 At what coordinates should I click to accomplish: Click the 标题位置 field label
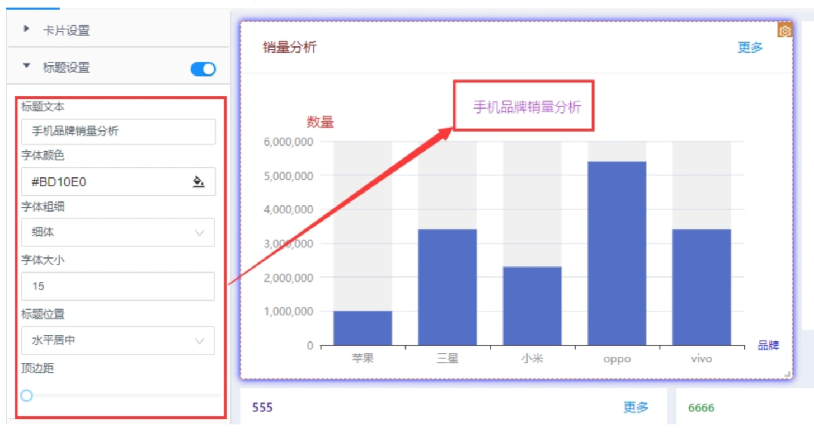click(43, 314)
